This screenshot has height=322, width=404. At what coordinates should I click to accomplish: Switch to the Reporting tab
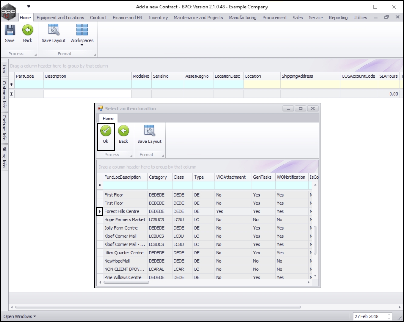tap(338, 18)
